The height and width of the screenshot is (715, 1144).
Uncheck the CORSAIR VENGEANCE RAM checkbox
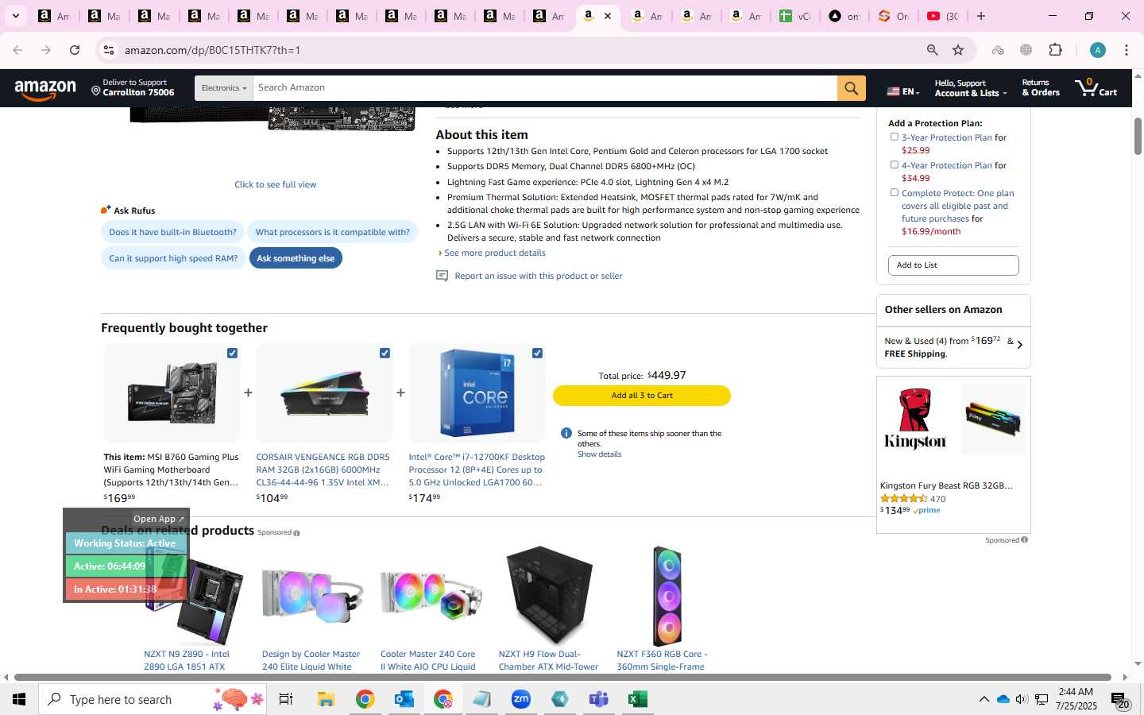tap(385, 353)
